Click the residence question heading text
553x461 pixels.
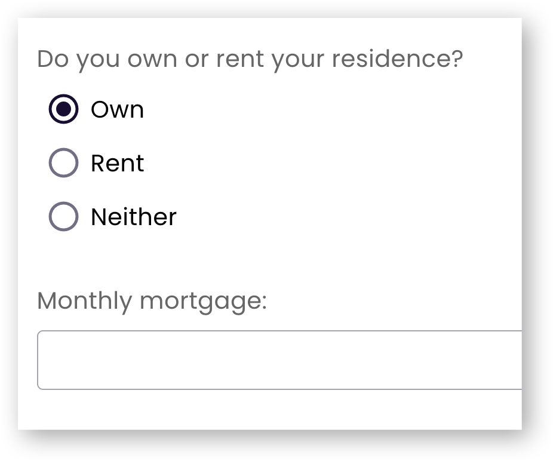click(x=250, y=59)
